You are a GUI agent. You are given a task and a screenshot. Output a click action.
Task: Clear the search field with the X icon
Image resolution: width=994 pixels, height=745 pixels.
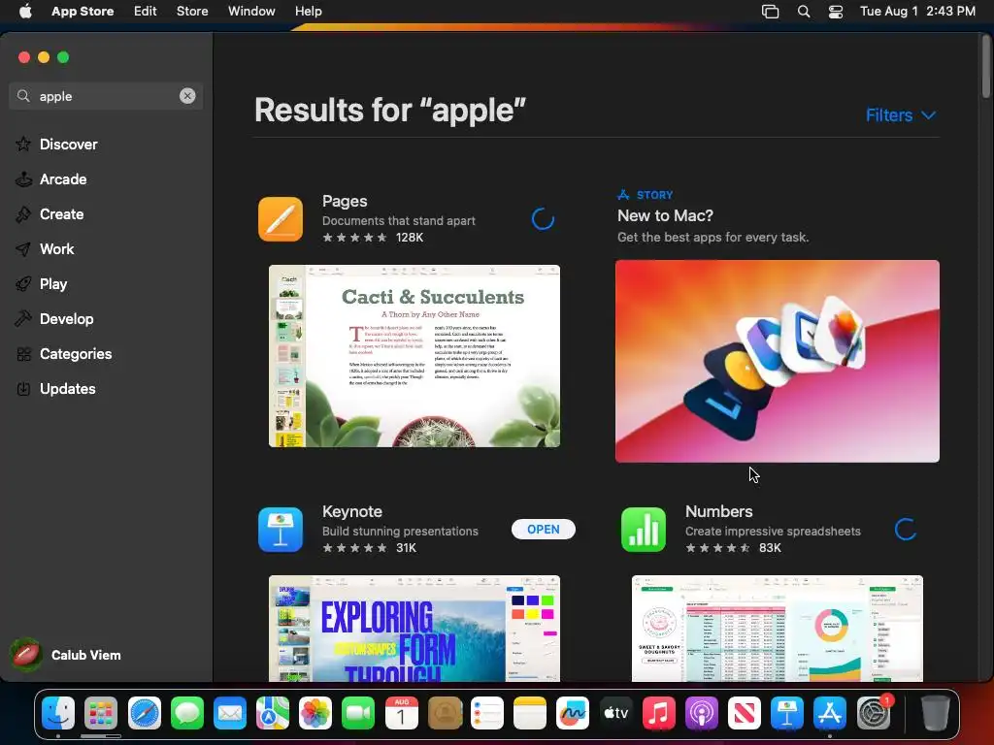(187, 96)
